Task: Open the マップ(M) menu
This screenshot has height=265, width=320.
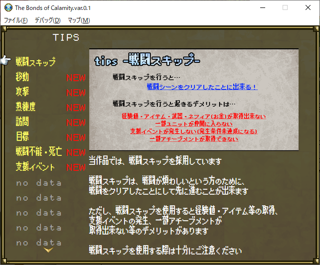Action: point(79,20)
